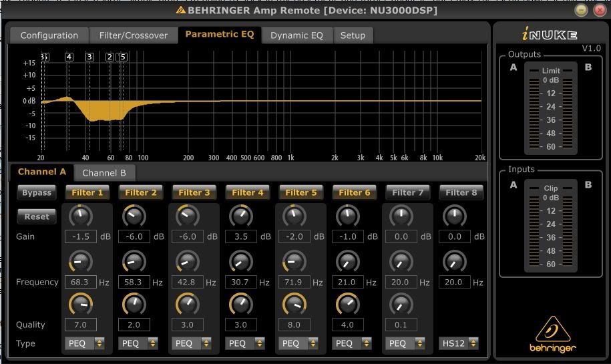This screenshot has height=364, width=611.
Task: Open Filter 5 type dropdown
Action: click(298, 343)
